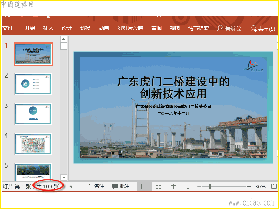Open the 视图 tab
The height and width of the screenshot is (209, 279).
[x=175, y=28]
